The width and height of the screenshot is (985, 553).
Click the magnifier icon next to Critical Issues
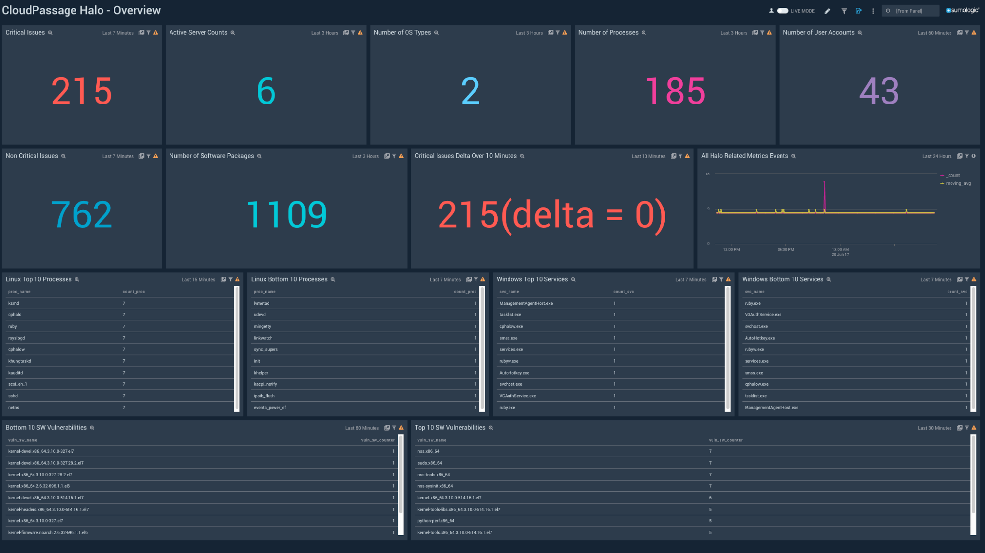[x=50, y=33]
